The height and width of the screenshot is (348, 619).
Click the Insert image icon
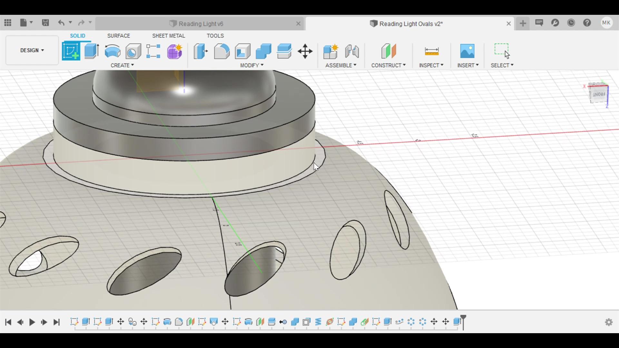click(467, 51)
